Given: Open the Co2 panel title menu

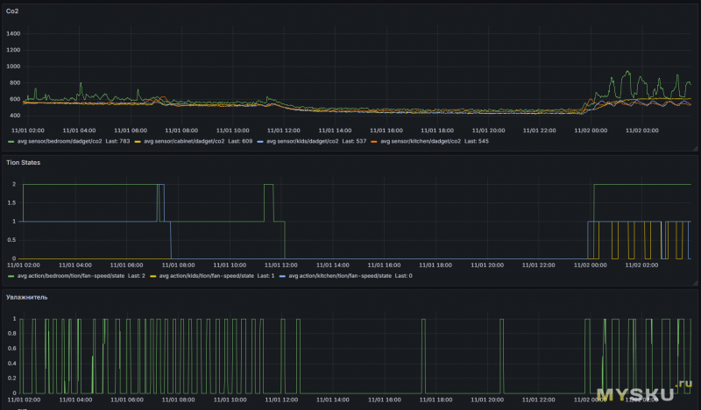Looking at the screenshot, I should click(14, 11).
